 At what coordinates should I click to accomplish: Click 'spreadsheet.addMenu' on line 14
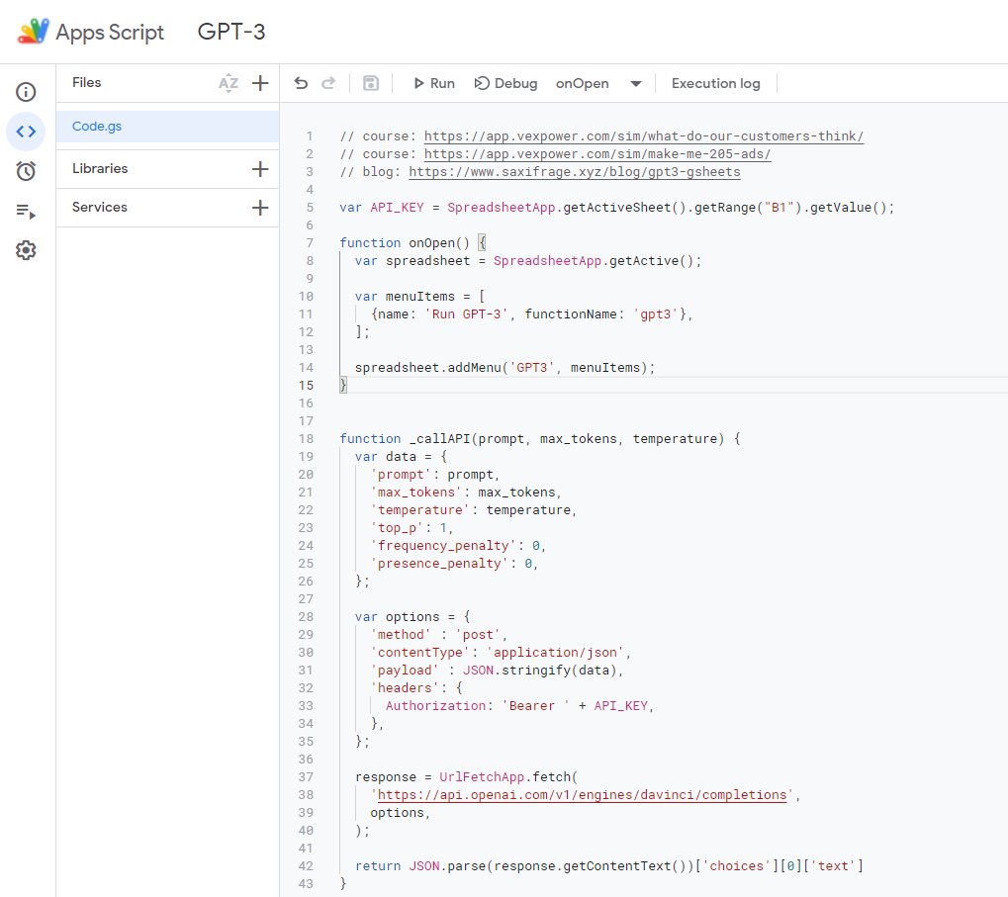click(x=428, y=368)
